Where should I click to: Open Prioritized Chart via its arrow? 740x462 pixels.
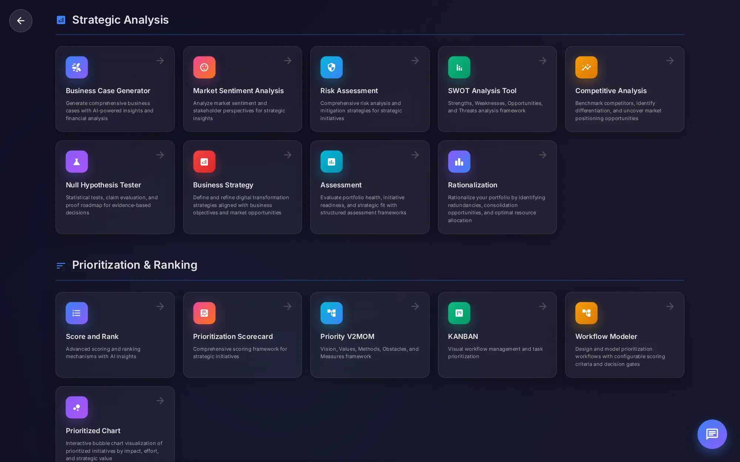160,401
